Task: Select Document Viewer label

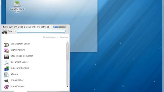Action: click(19, 62)
